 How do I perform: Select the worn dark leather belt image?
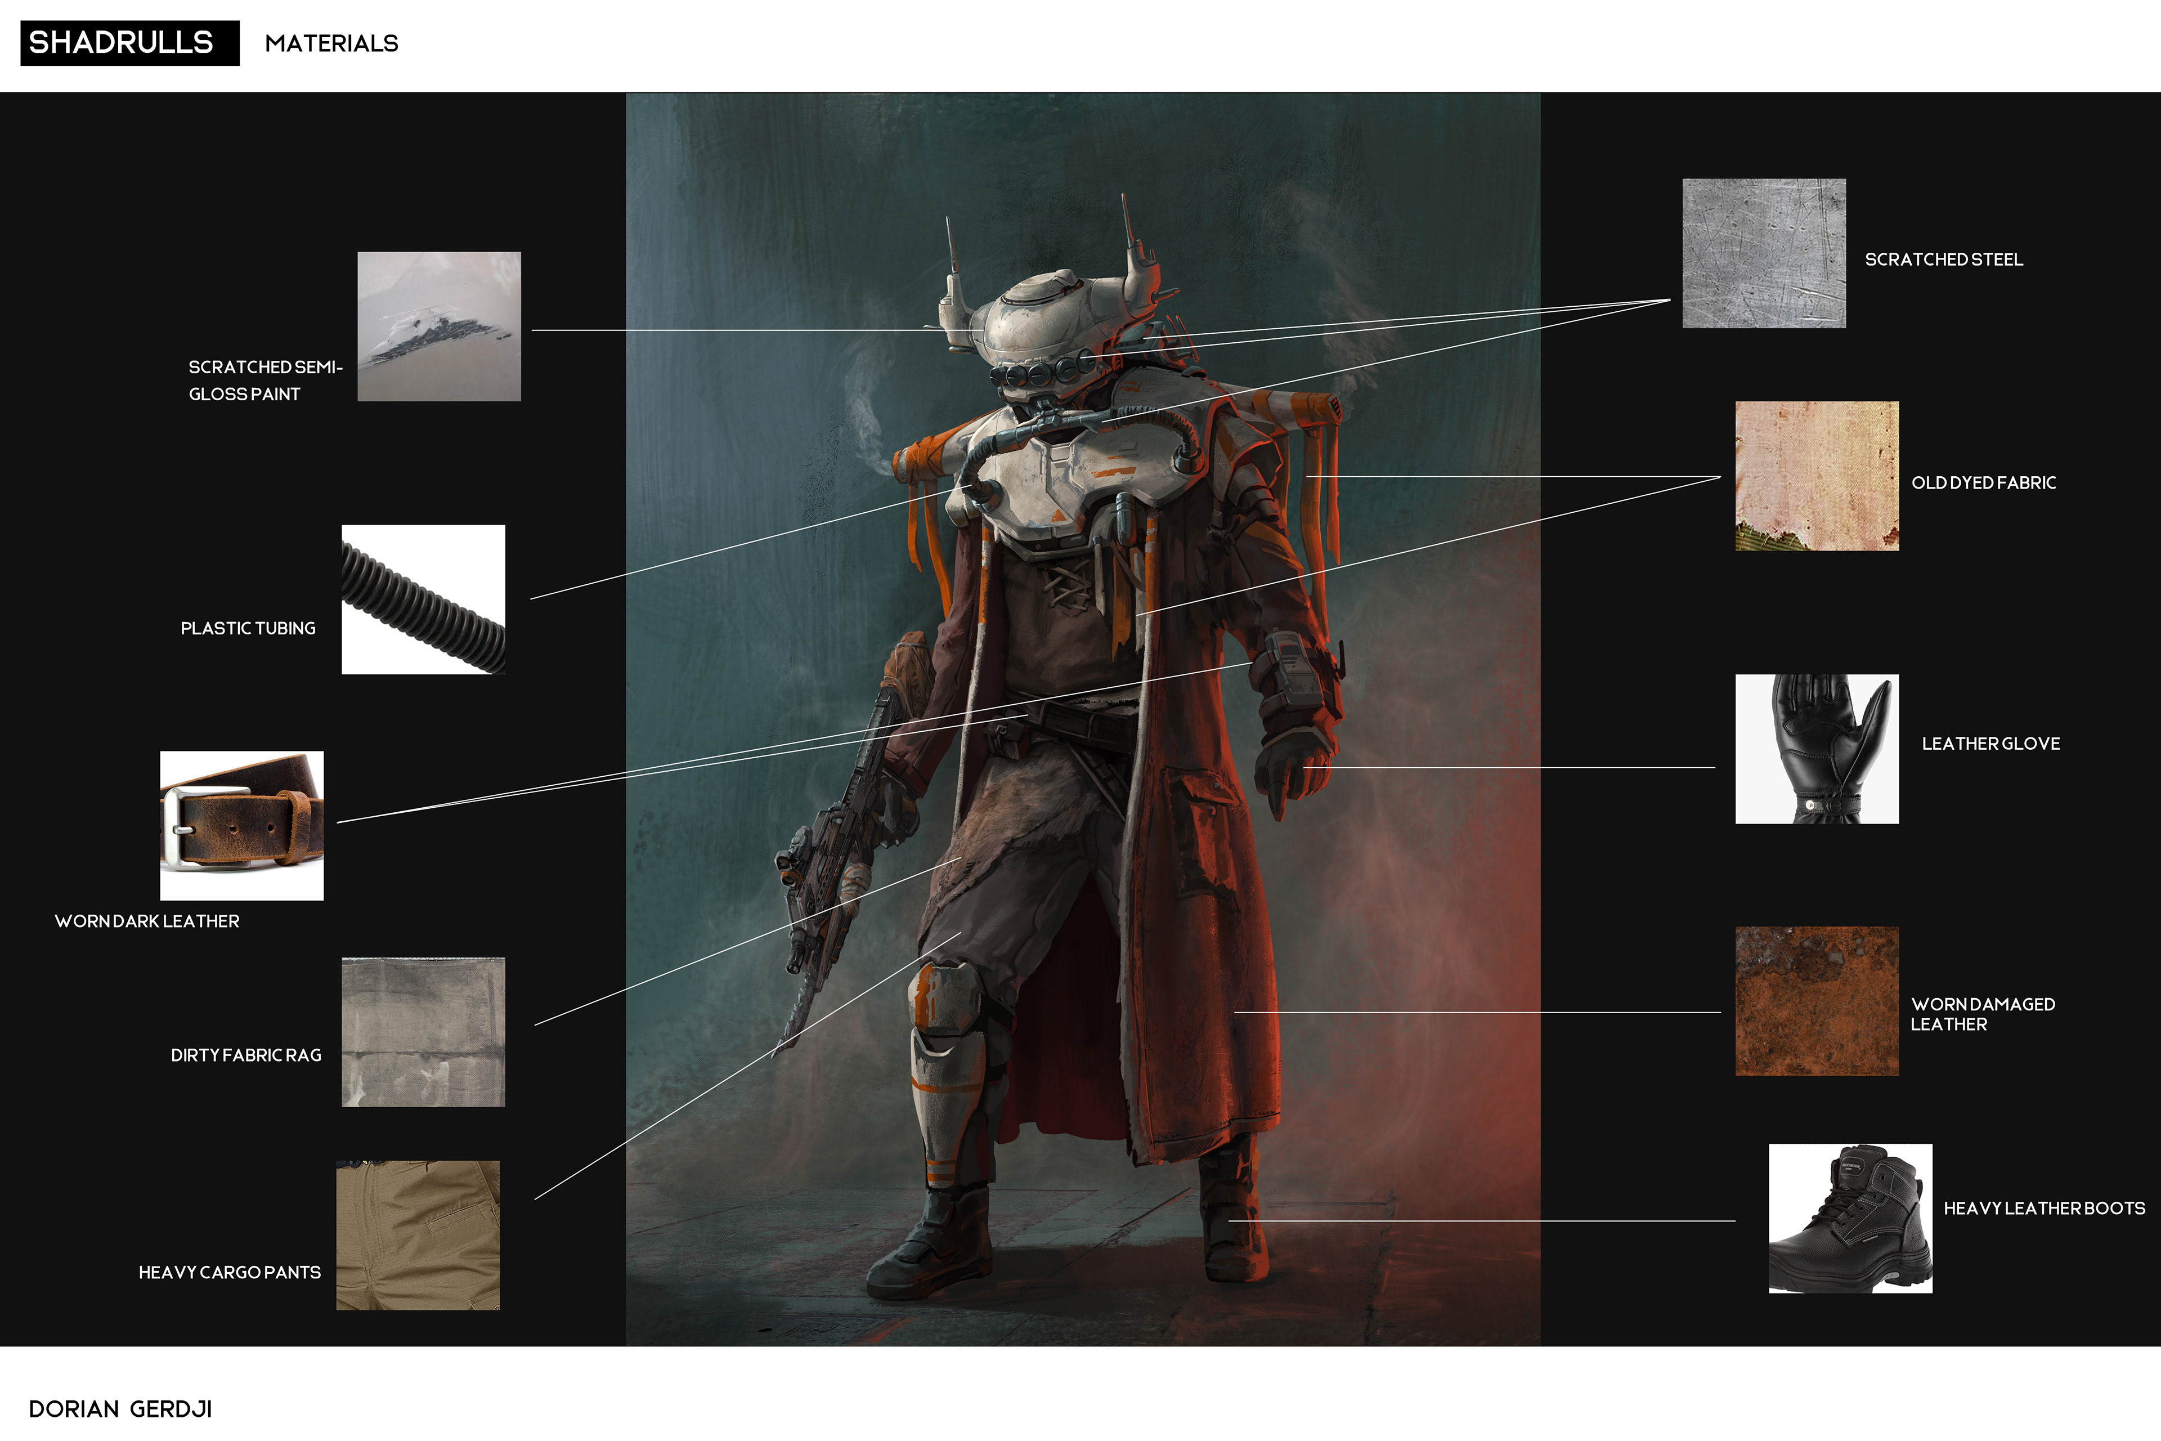241,825
